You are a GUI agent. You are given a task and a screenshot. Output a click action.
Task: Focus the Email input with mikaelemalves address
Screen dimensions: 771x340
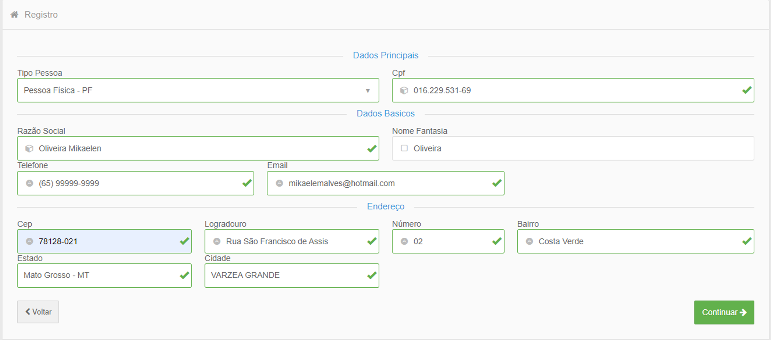click(385, 183)
